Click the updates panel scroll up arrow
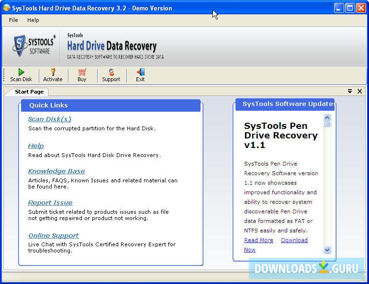Screen dimensions: 369x284 pos(327,117)
